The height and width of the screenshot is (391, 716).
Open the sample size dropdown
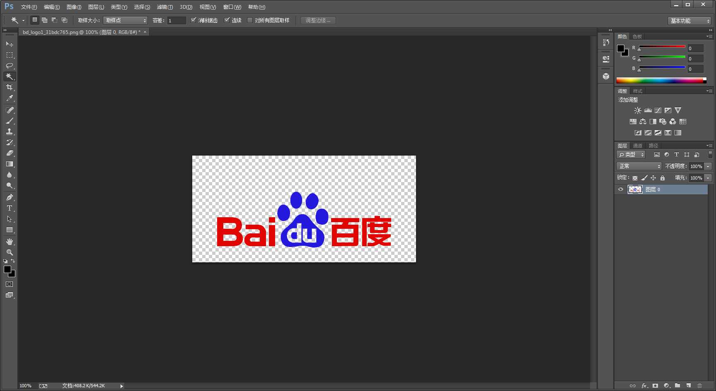tap(125, 20)
